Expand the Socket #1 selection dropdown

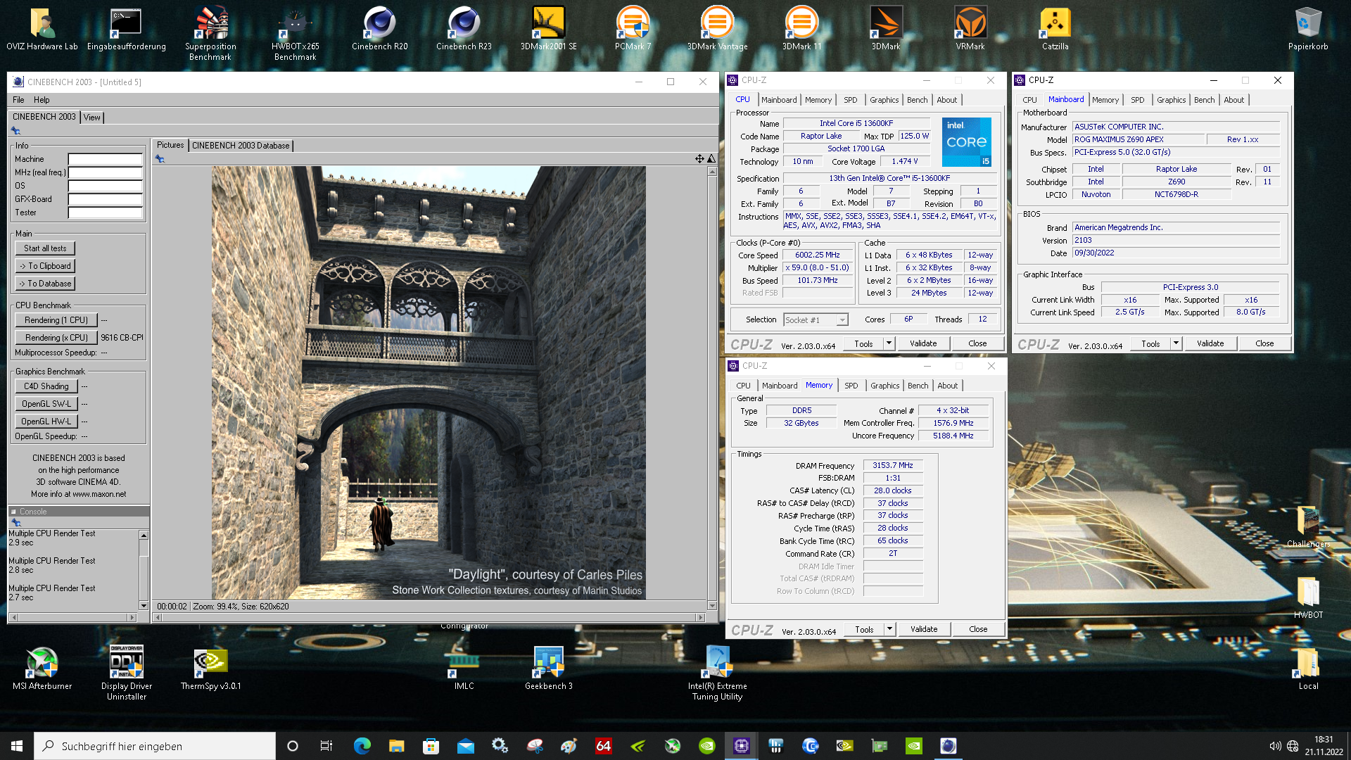coord(842,320)
